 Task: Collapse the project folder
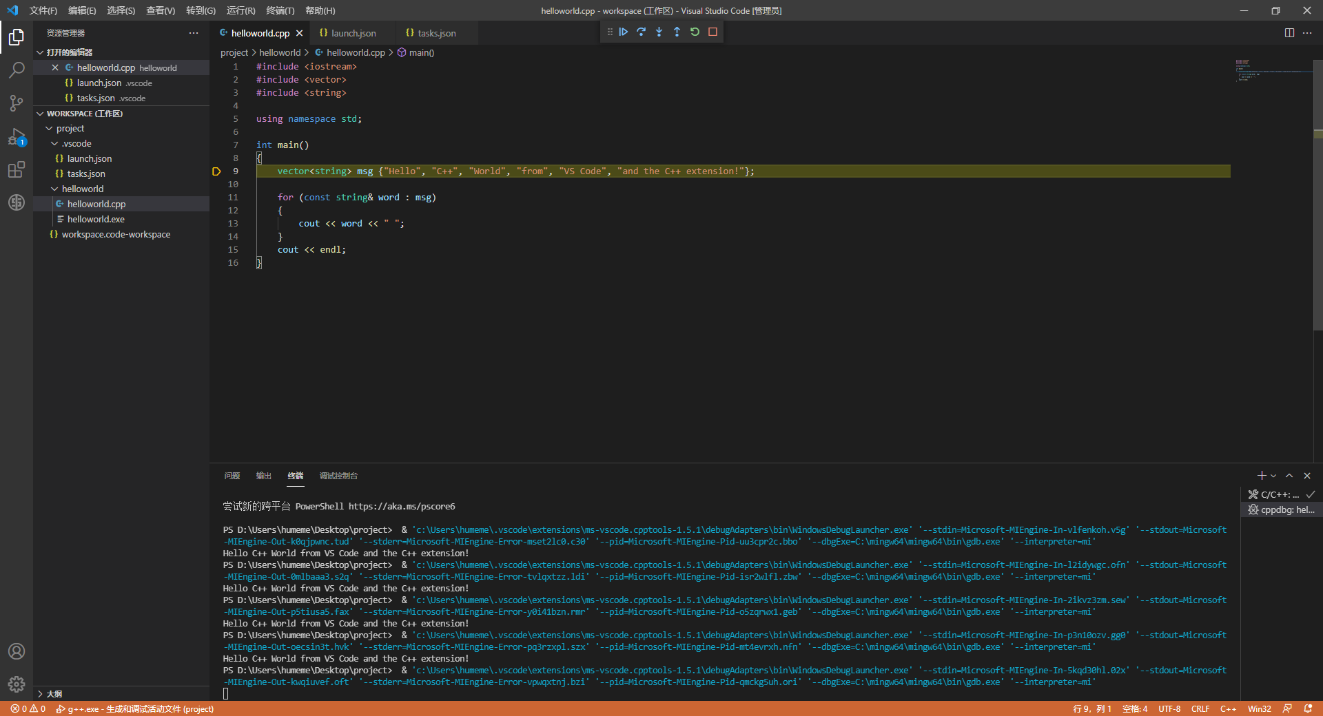(49, 129)
